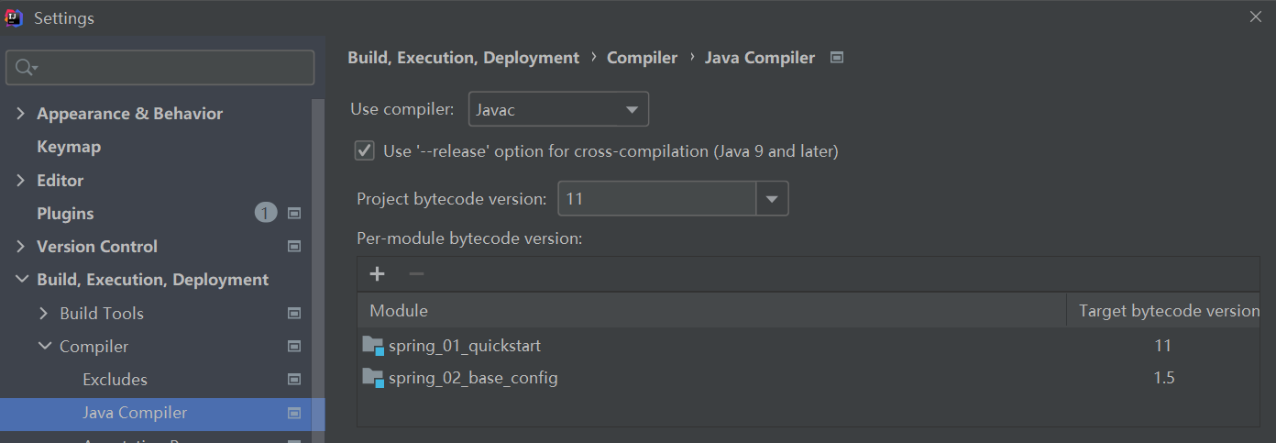Click the search magnifier icon in settings
Viewport: 1276px width, 443px height.
(24, 68)
